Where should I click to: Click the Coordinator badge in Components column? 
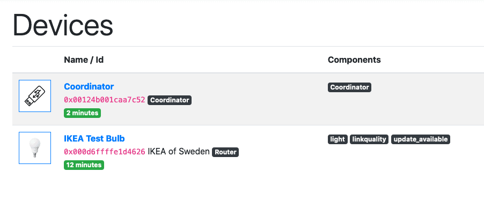tap(349, 87)
